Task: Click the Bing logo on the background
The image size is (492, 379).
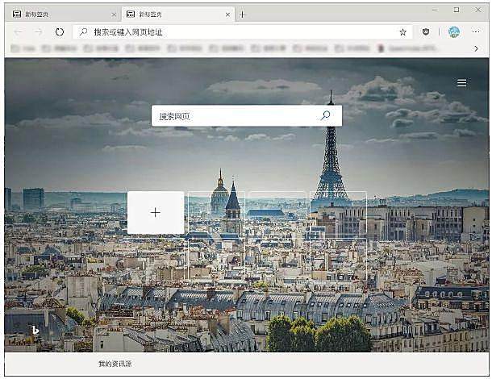Action: (x=35, y=331)
